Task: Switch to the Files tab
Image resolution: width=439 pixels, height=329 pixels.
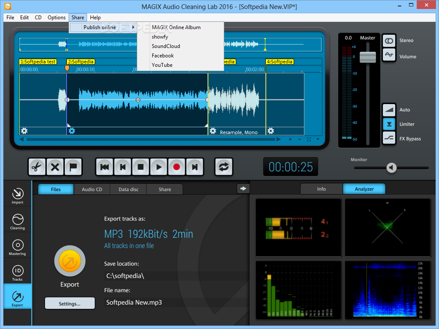Action: tap(56, 189)
